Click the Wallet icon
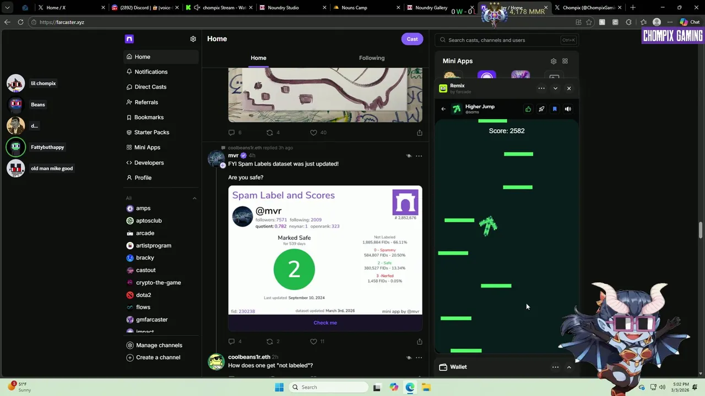705x396 pixels. [443, 367]
